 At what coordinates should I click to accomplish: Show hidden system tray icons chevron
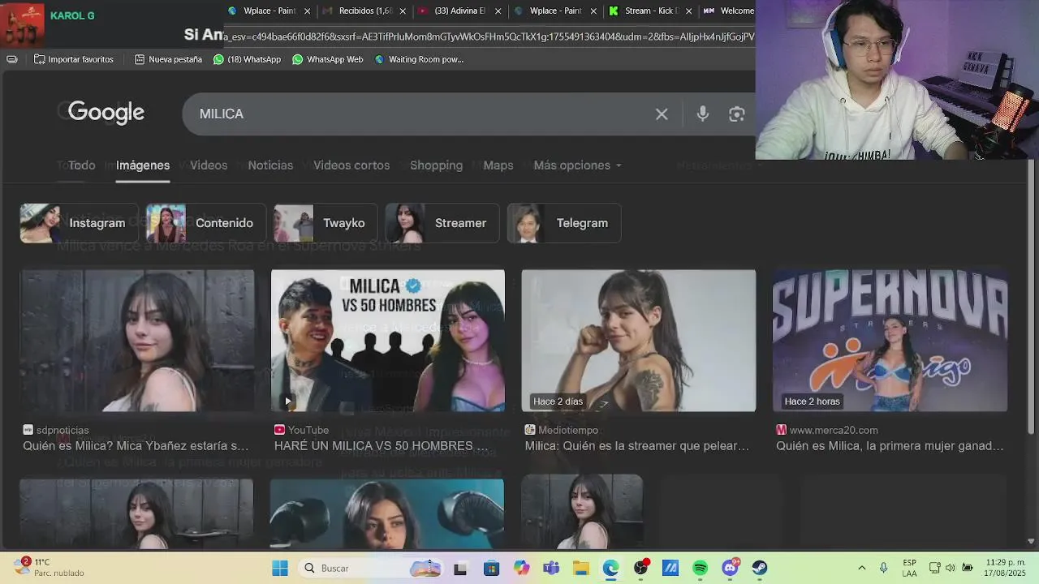[861, 568]
